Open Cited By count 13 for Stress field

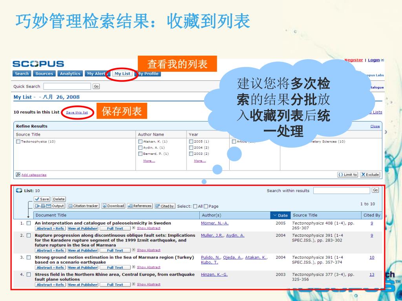(372, 274)
